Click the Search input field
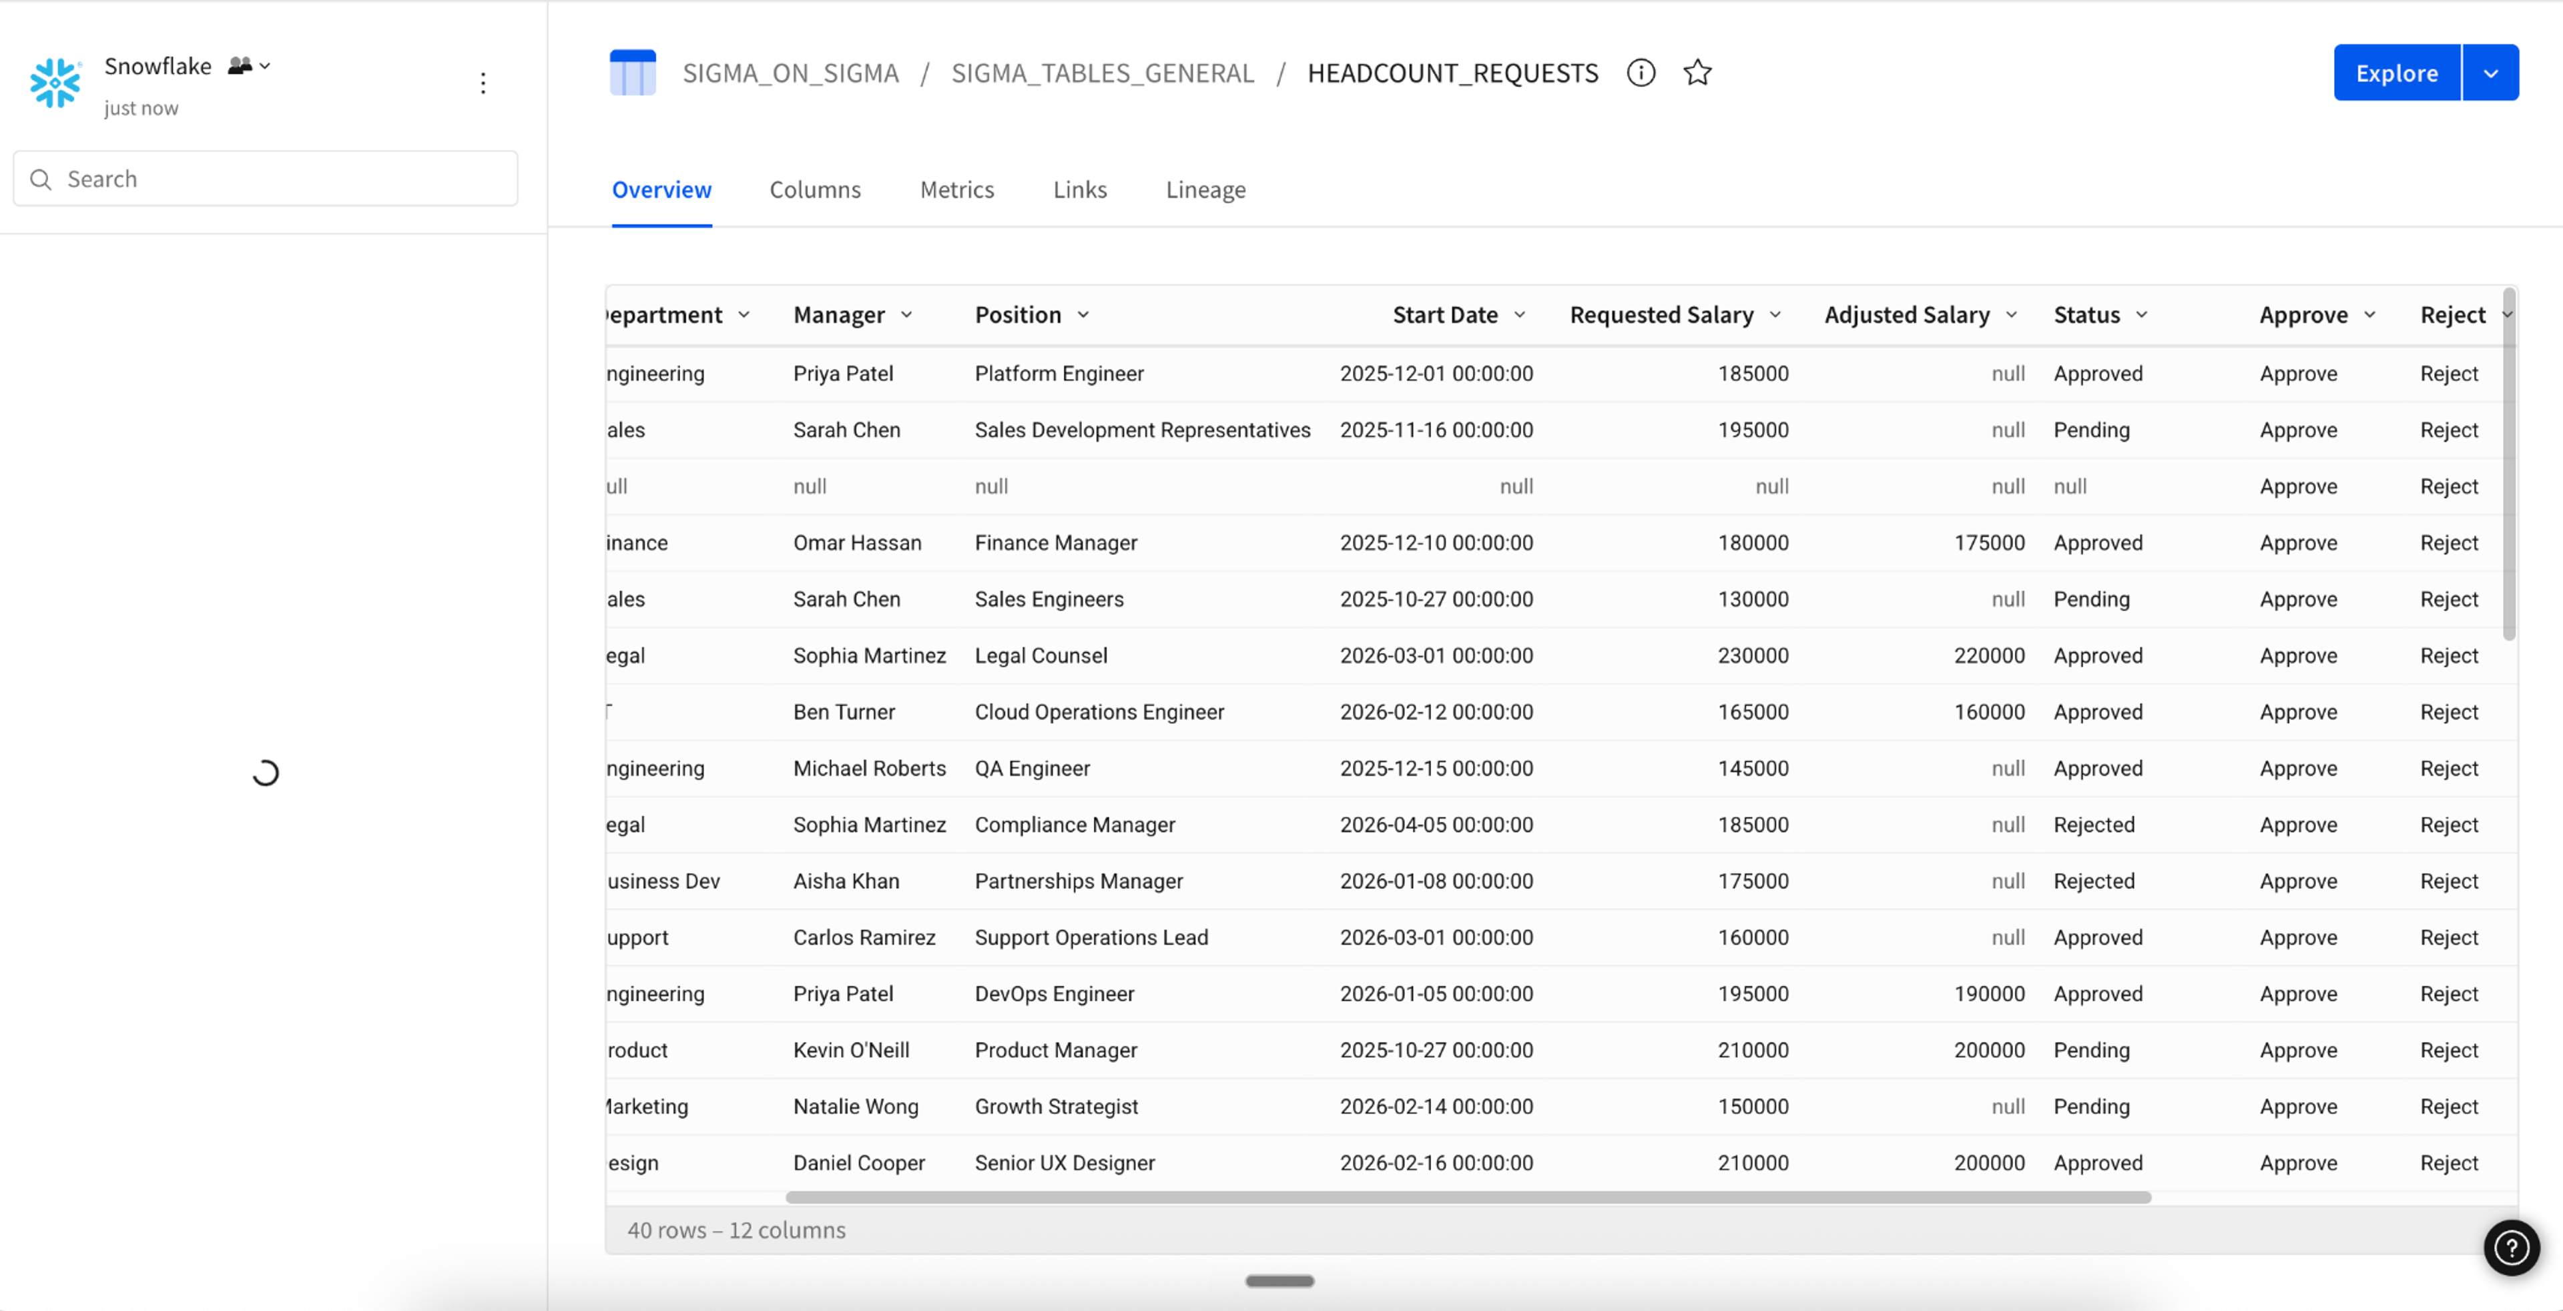This screenshot has height=1311, width=2563. click(x=266, y=179)
